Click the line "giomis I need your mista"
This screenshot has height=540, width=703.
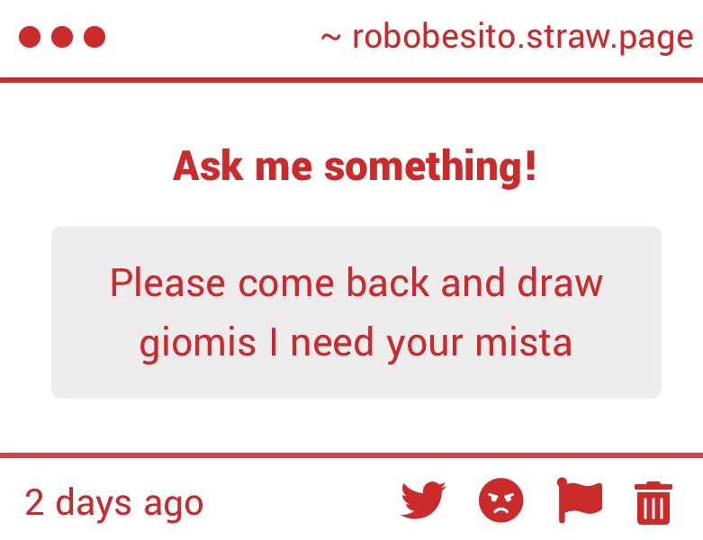356,343
